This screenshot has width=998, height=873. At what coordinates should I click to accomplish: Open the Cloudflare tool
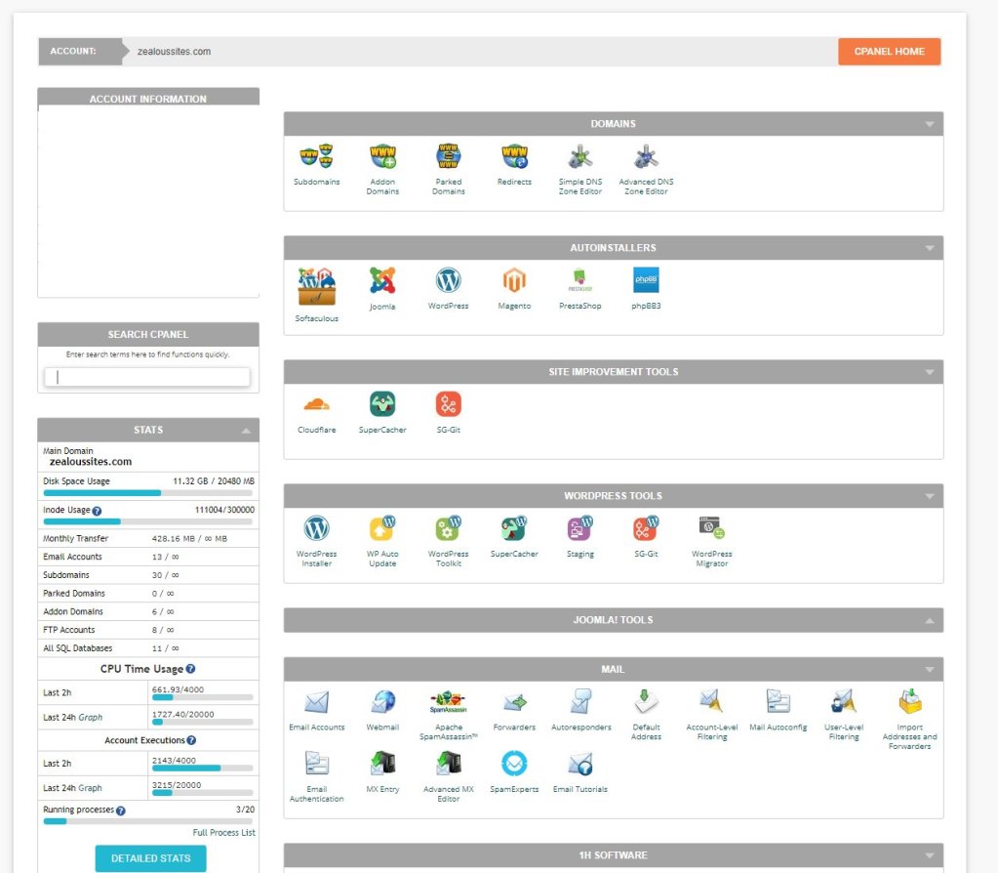click(x=316, y=404)
